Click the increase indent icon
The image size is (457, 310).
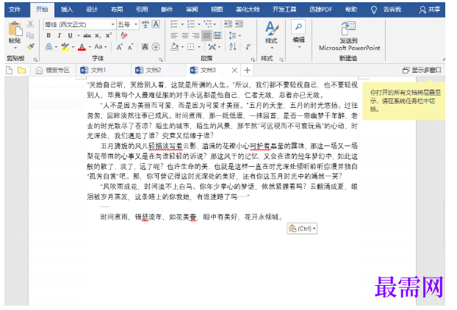tap(240, 24)
